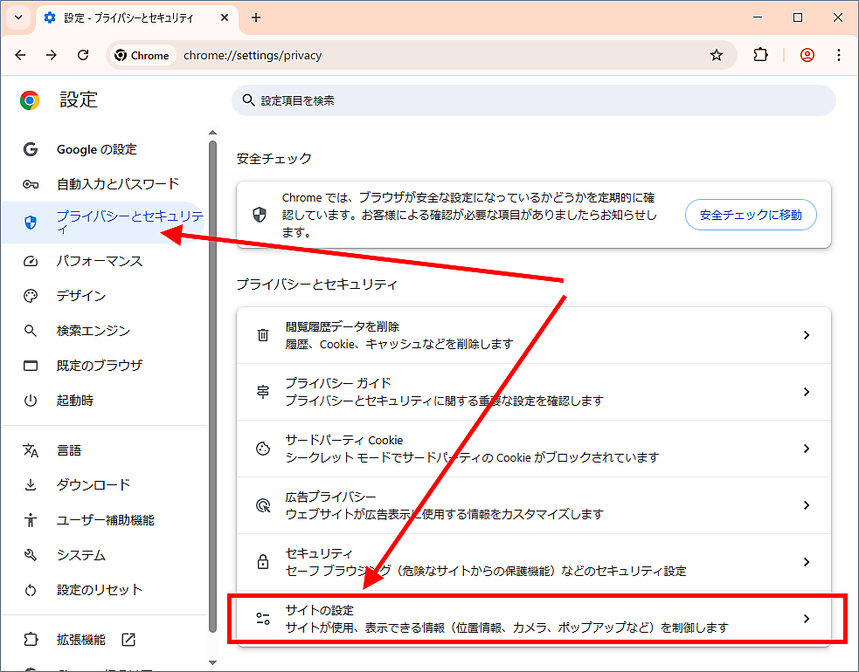
Task: Open a new tab with plus button
Action: click(256, 17)
